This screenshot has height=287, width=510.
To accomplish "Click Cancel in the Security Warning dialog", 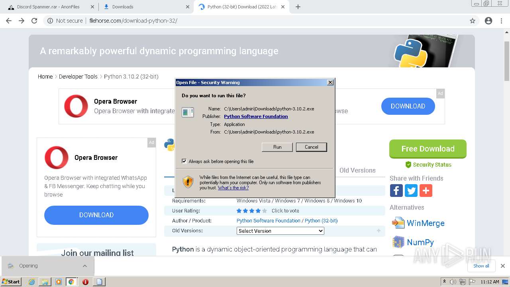I will pyautogui.click(x=312, y=147).
